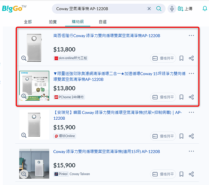Screen dimensions: 209x185
Task: Share the Pinkoi listing
Action: click(191, 174)
